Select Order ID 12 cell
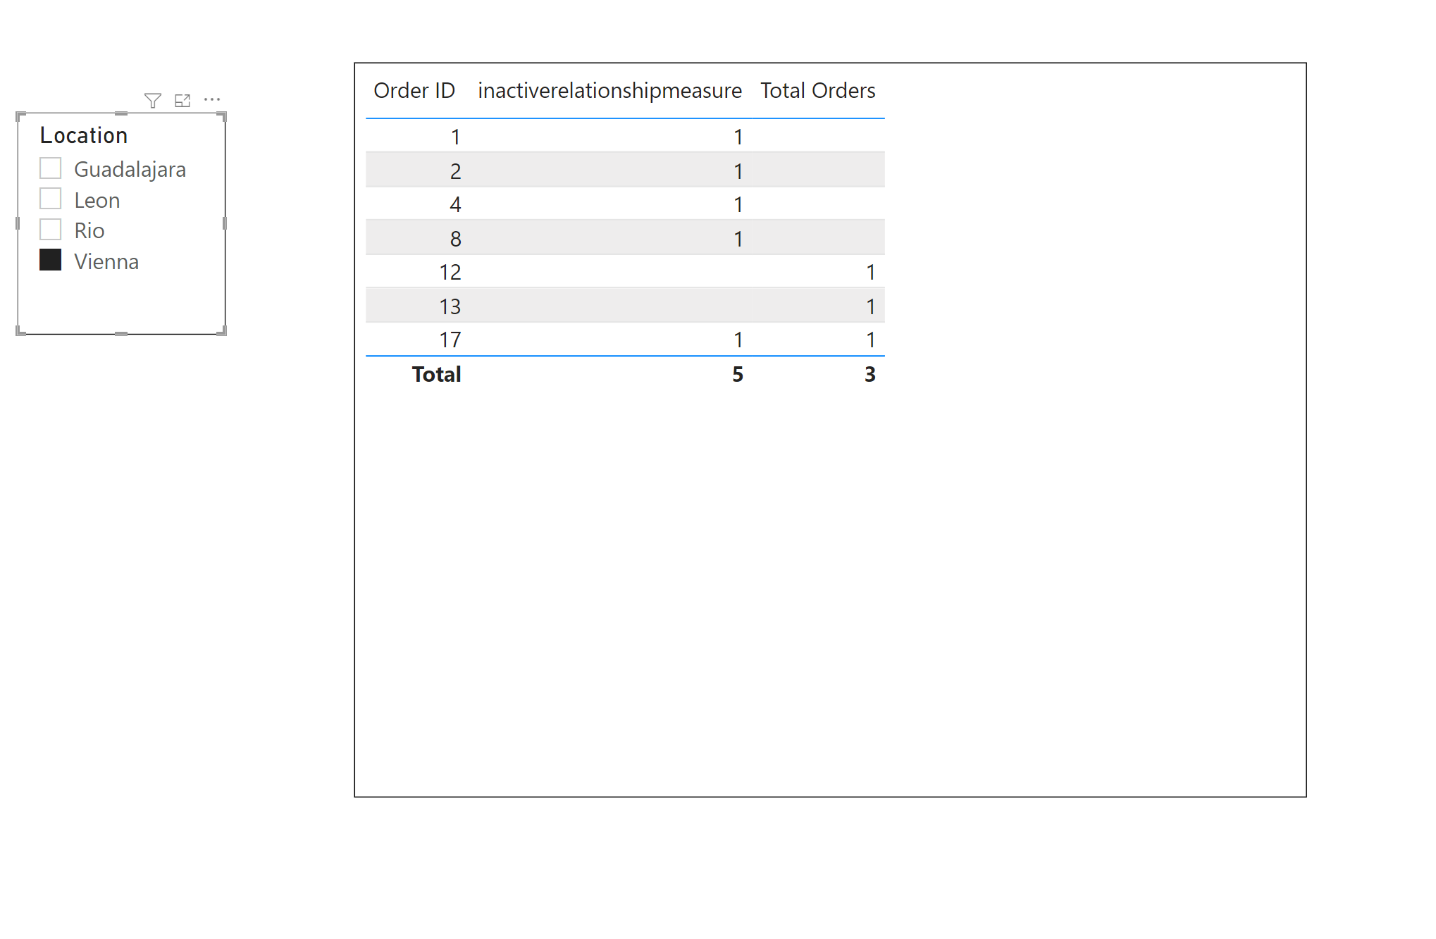1436x939 pixels. click(450, 273)
